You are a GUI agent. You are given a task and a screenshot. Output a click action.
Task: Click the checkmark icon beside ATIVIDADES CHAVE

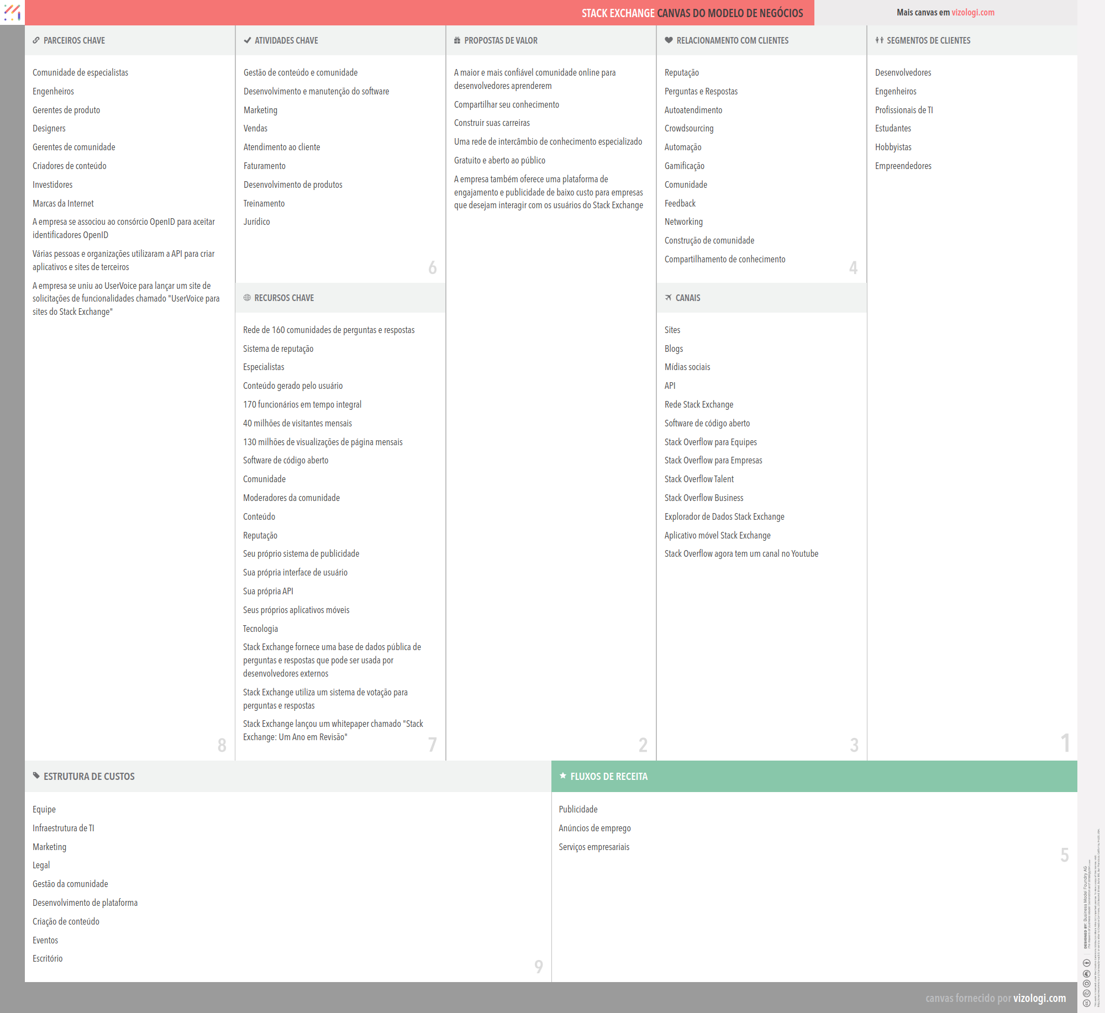click(247, 40)
